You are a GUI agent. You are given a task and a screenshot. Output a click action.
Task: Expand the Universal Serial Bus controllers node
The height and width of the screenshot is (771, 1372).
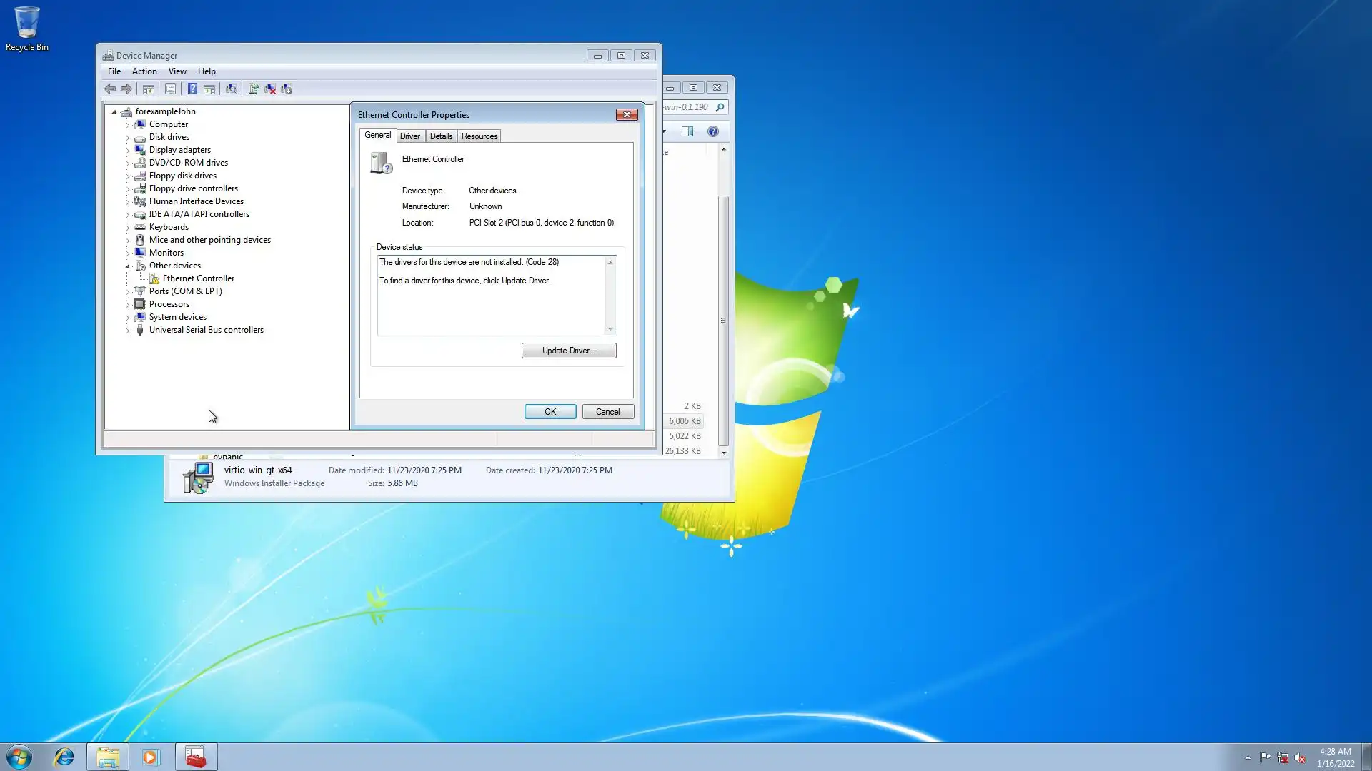click(x=128, y=331)
